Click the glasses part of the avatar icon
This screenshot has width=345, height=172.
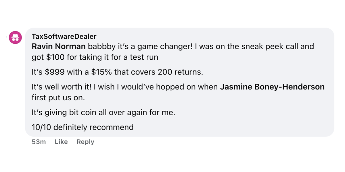[15, 40]
